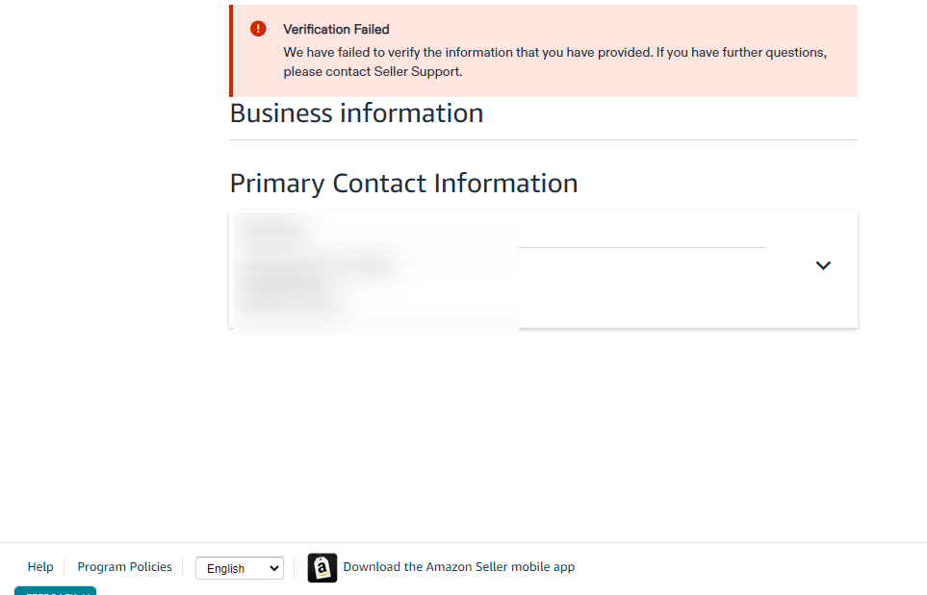Viewport: 927px width, 595px height.
Task: Open the Help link in footer
Action: click(x=40, y=567)
